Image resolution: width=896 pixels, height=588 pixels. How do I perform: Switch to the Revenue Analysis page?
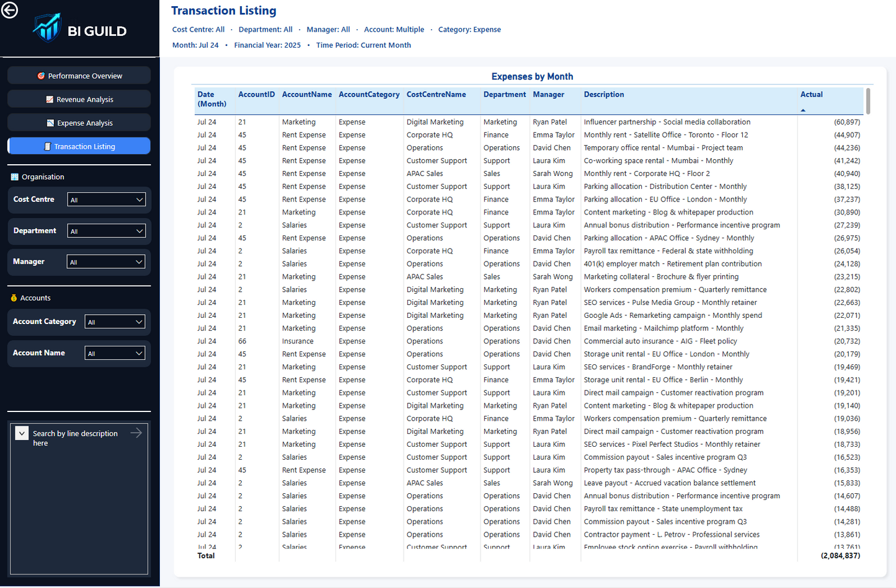(x=79, y=99)
